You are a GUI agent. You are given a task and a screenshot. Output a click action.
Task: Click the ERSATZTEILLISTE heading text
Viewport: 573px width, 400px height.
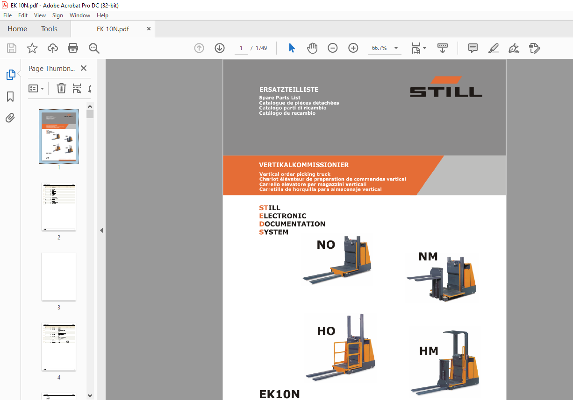[289, 90]
